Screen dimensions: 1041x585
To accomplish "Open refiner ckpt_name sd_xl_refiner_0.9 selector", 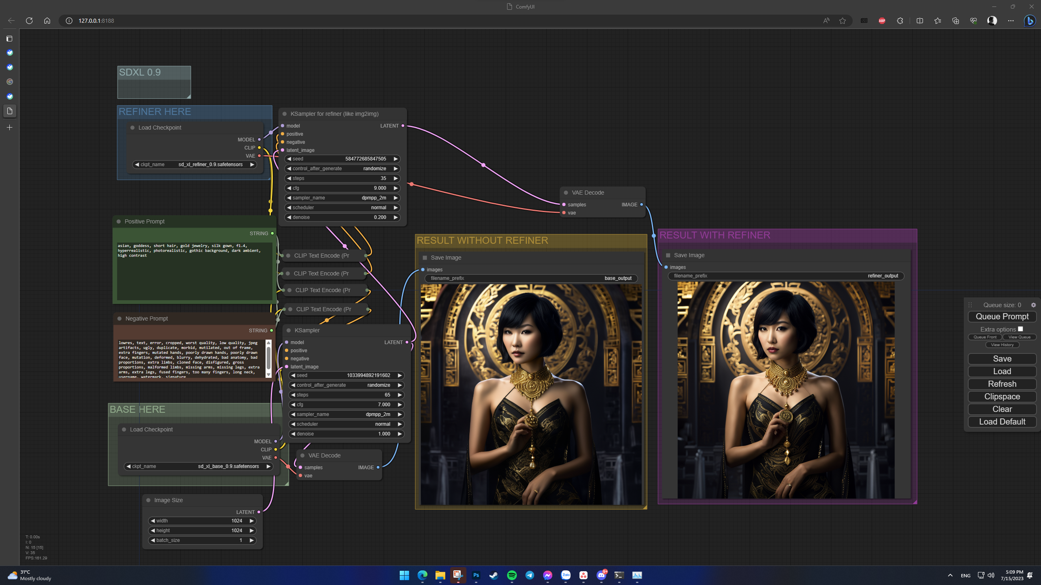I will (195, 165).
